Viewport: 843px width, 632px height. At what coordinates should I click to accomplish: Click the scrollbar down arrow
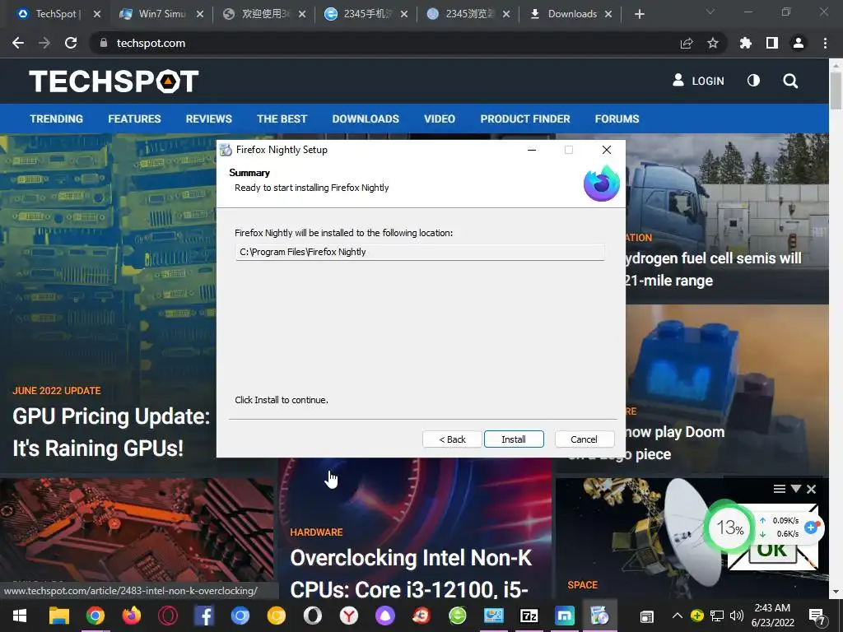pos(836,591)
